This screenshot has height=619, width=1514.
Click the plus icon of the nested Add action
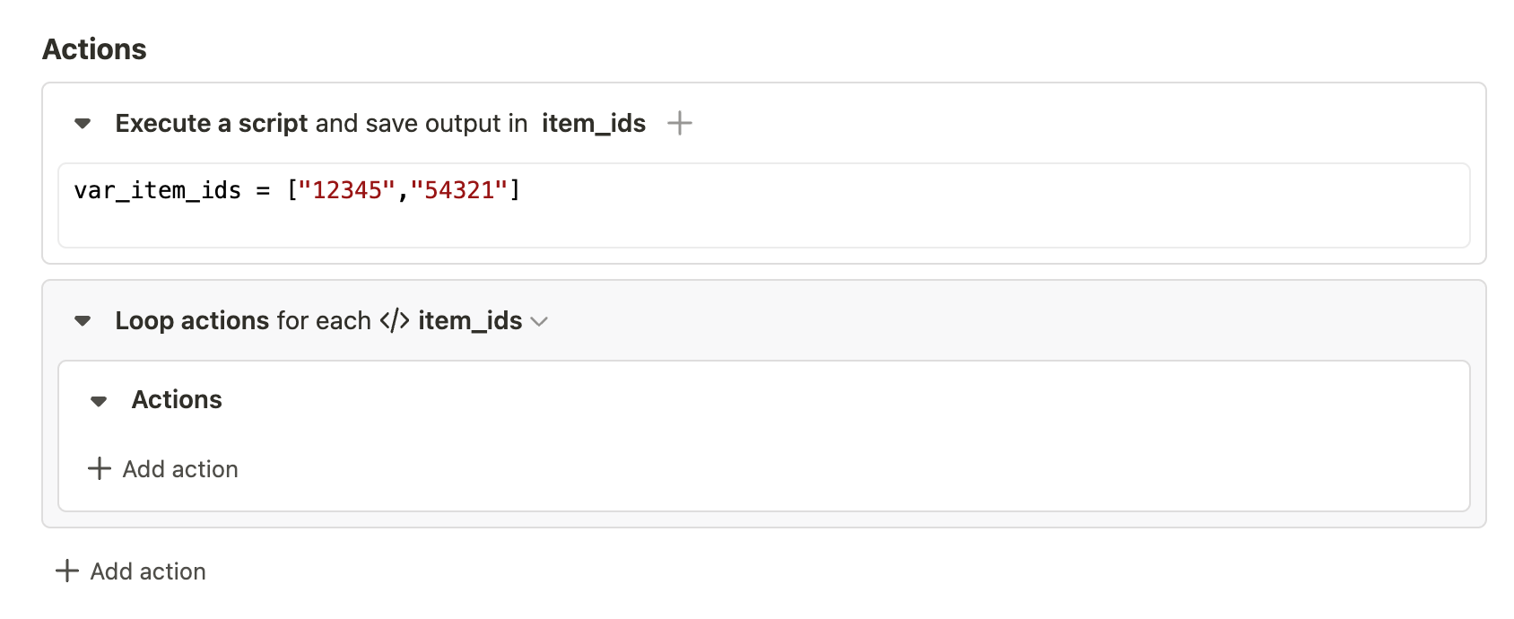coord(100,468)
